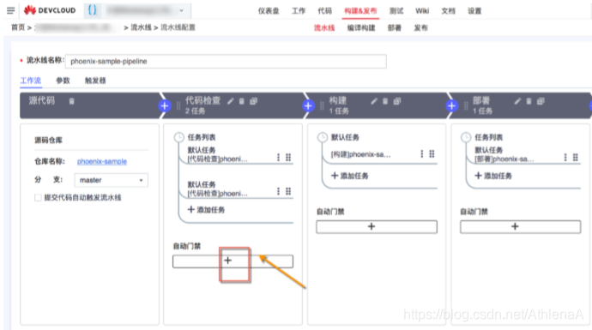
Task: Click the DevCloud logo
Action: tap(50, 10)
